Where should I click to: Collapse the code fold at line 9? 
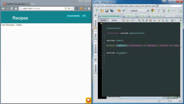[x=104, y=43]
